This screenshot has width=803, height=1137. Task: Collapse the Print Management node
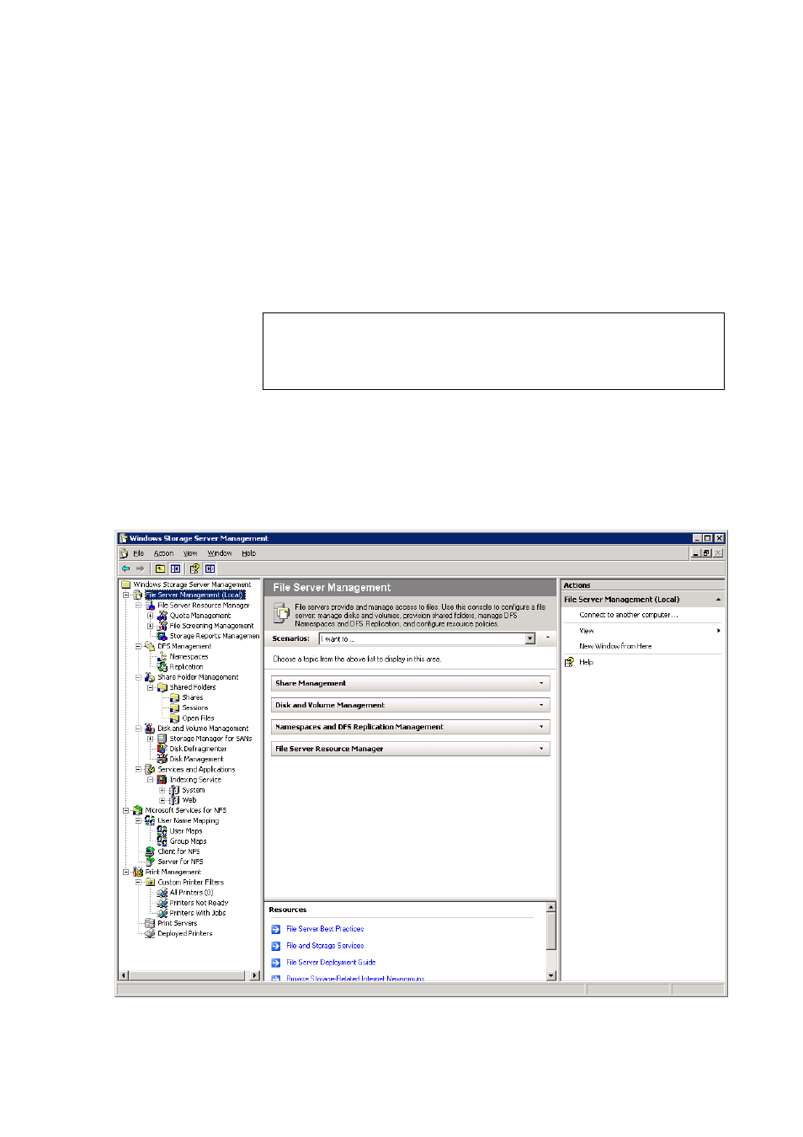[x=126, y=872]
